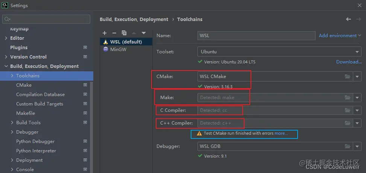Click the Name field containing WSL

tap(256, 36)
